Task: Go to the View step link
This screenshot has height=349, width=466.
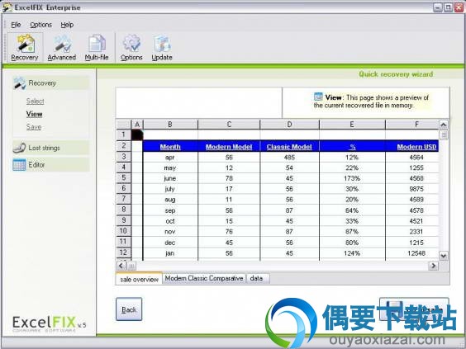Action: pyautogui.click(x=34, y=114)
